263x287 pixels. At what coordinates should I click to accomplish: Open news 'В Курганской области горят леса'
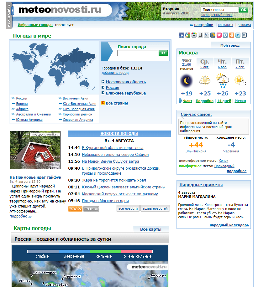pos(113,148)
